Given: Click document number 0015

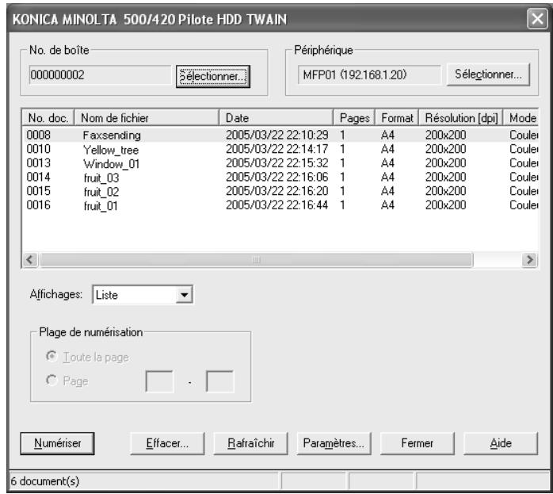Looking at the screenshot, I should [x=39, y=191].
